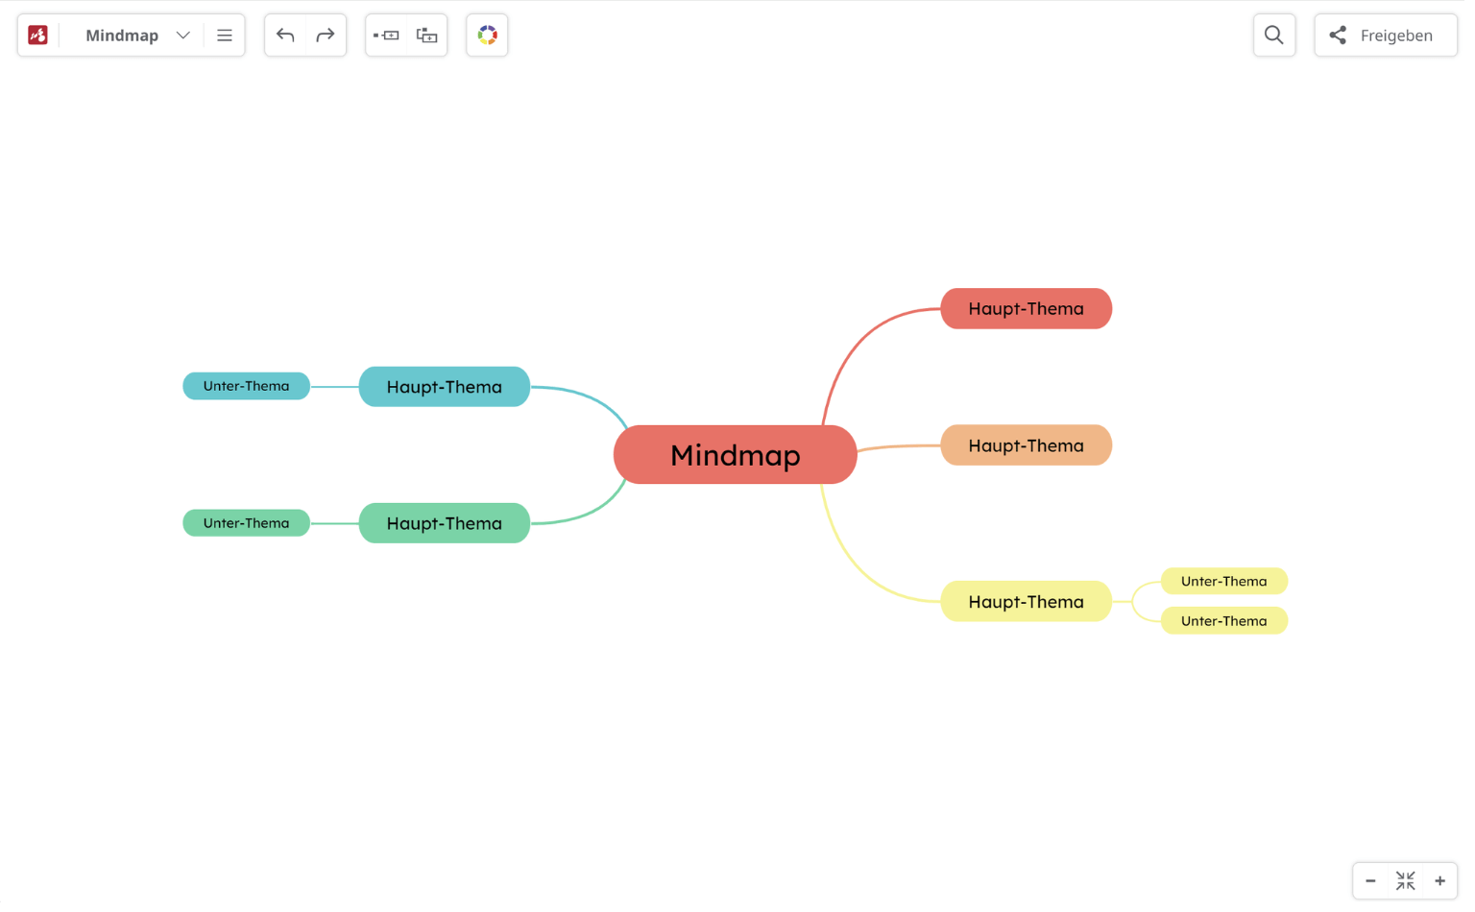This screenshot has height=912, width=1475.
Task: Click the red MindMeister logo icon
Action: point(37,36)
